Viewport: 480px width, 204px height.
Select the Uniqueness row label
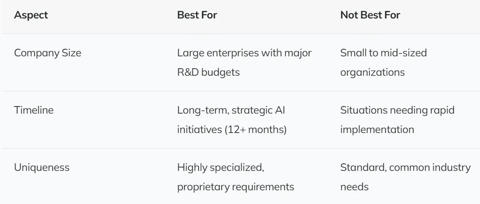pos(42,168)
